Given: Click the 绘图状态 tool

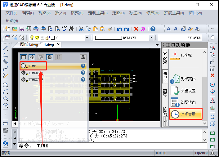Looking at the screenshot, I should coord(183,102).
